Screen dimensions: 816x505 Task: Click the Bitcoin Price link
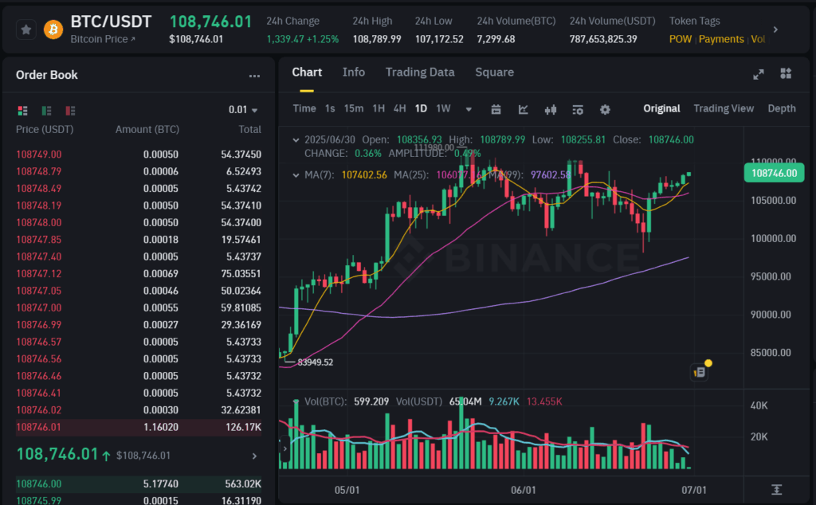point(103,39)
